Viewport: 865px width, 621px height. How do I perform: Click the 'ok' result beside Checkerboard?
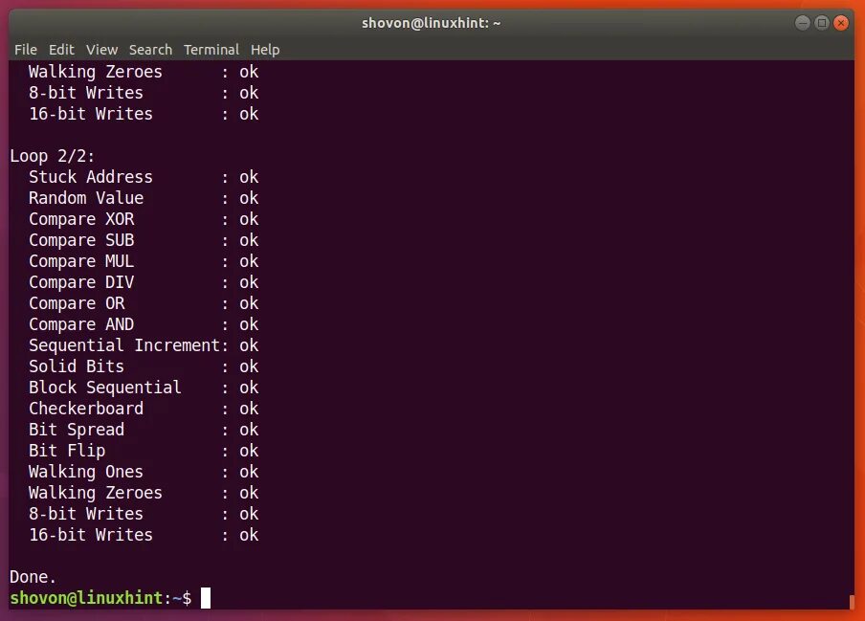[x=249, y=409]
